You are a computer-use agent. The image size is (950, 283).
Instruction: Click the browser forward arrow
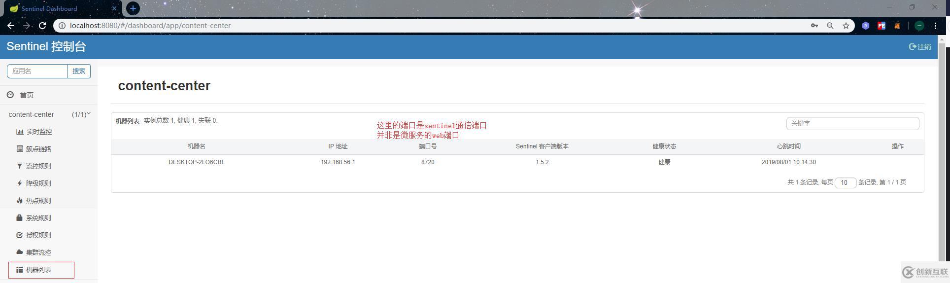coord(27,26)
